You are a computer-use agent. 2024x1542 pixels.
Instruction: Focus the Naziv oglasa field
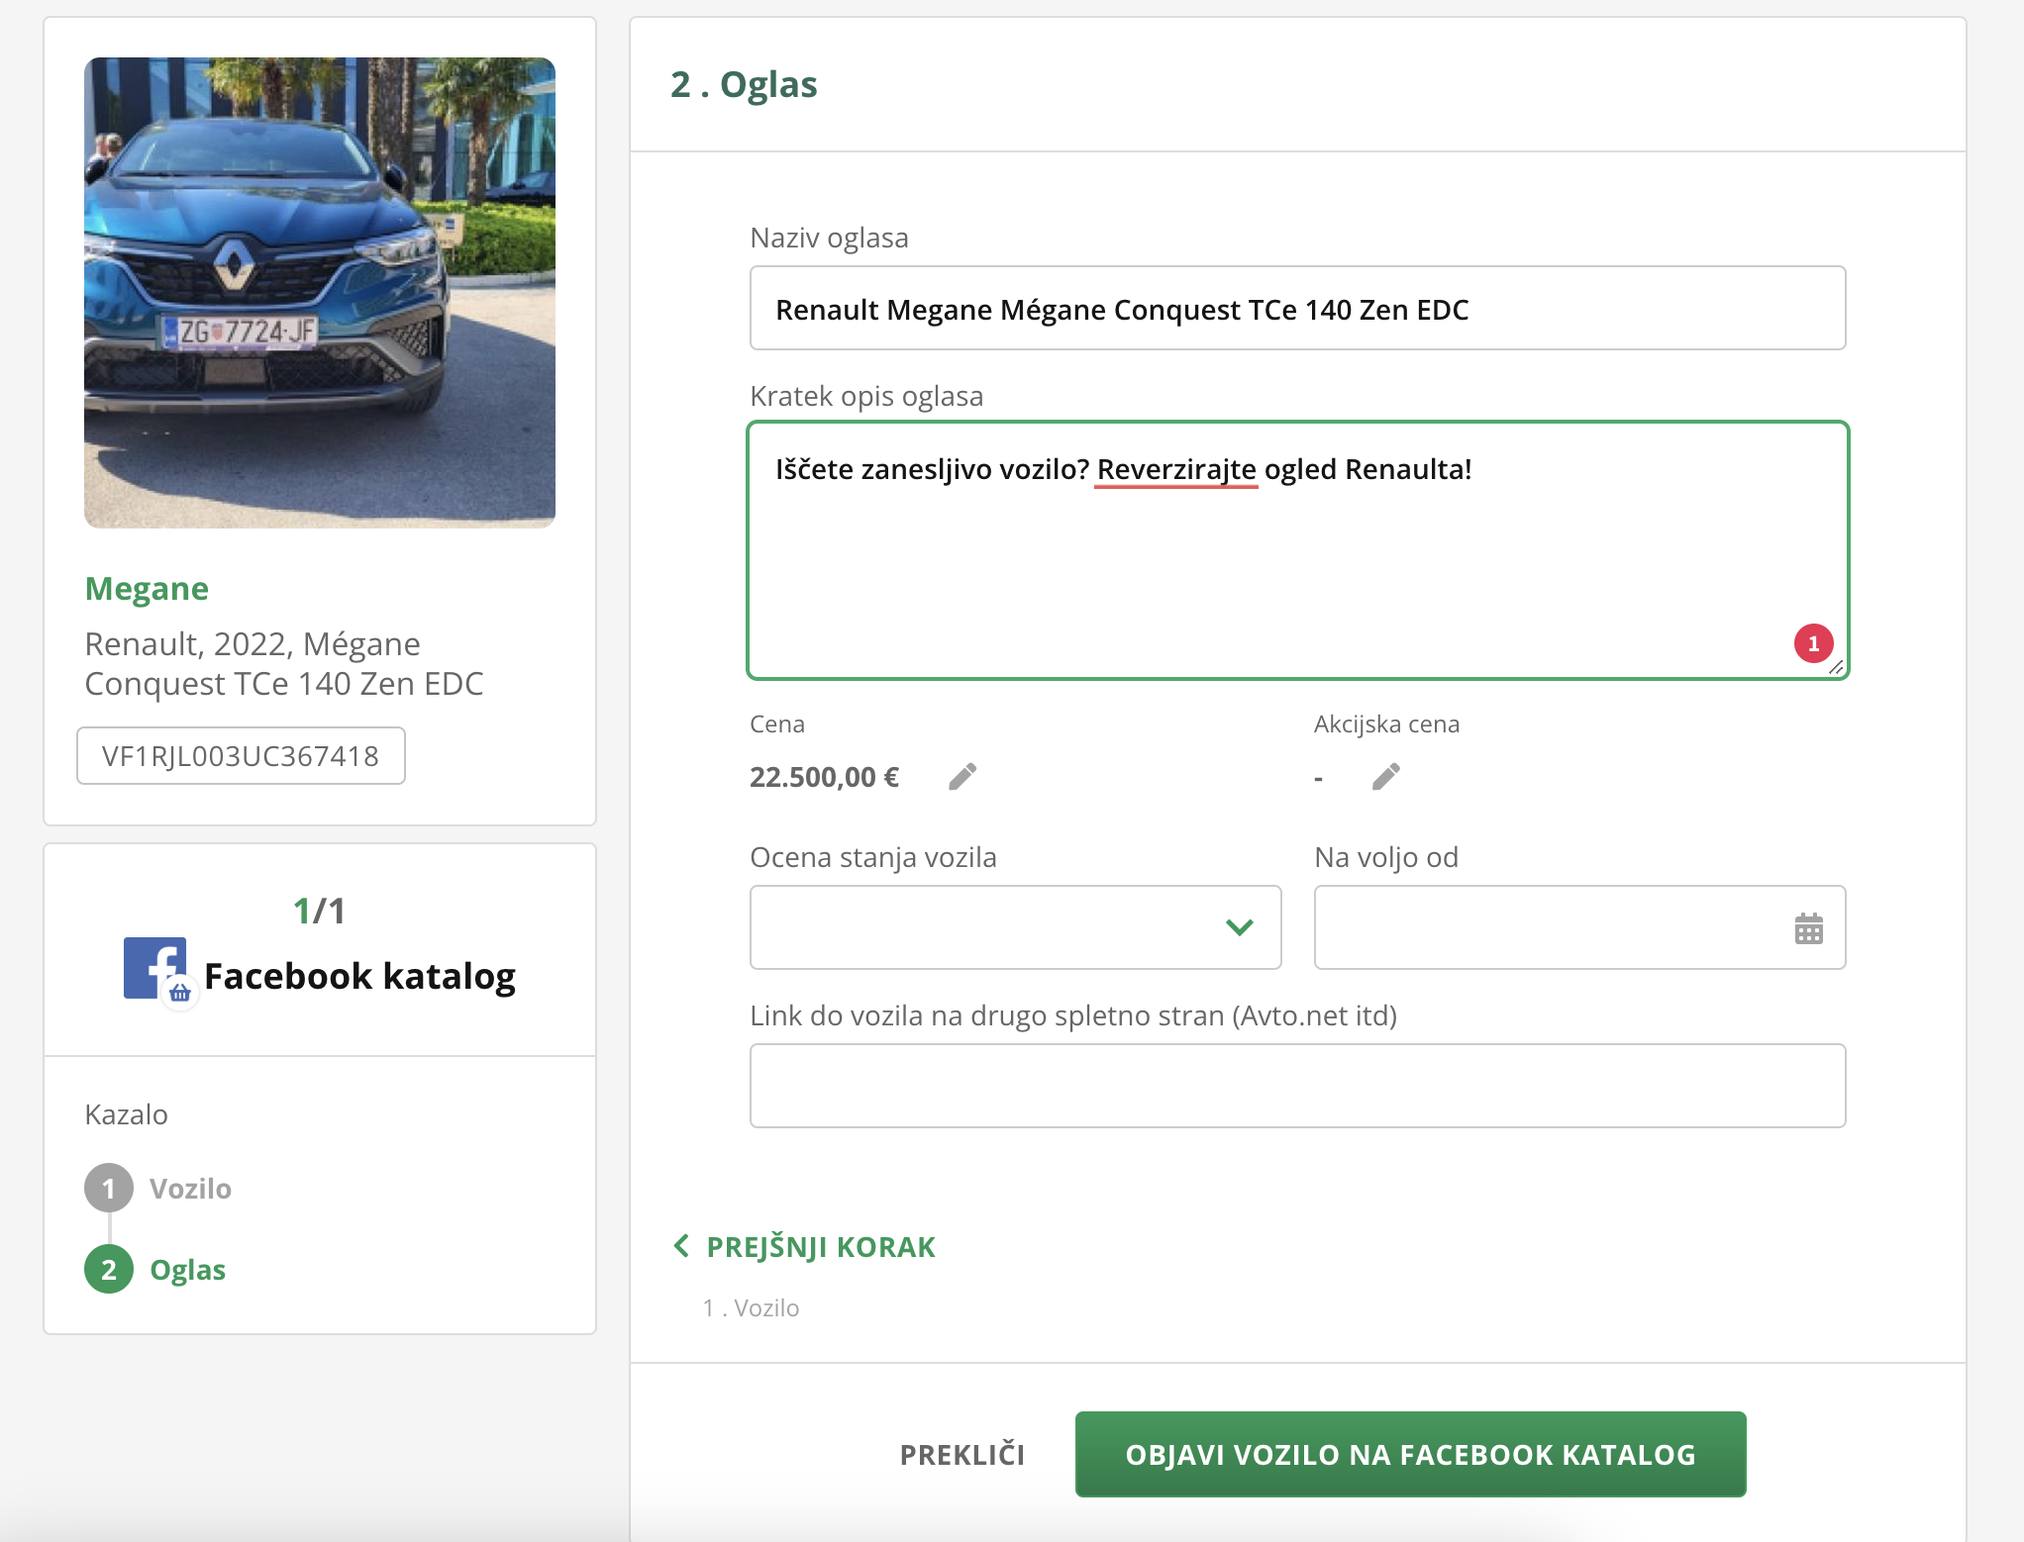coord(1297,308)
